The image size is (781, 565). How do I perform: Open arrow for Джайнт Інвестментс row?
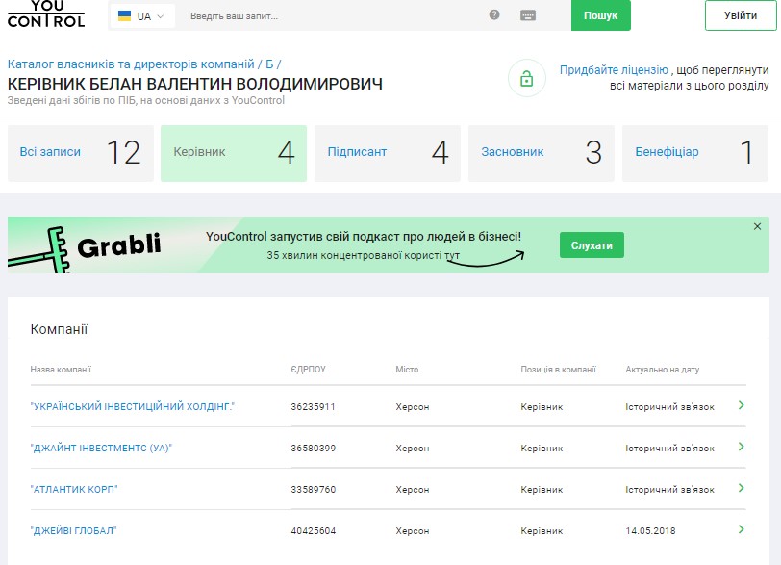(x=741, y=447)
